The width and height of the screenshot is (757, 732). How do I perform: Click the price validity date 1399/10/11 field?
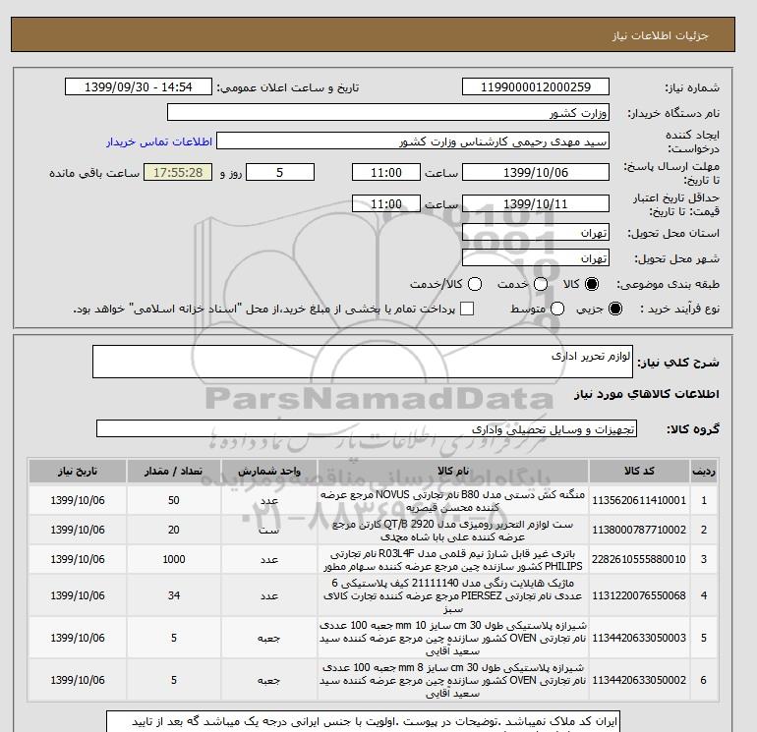click(x=536, y=203)
